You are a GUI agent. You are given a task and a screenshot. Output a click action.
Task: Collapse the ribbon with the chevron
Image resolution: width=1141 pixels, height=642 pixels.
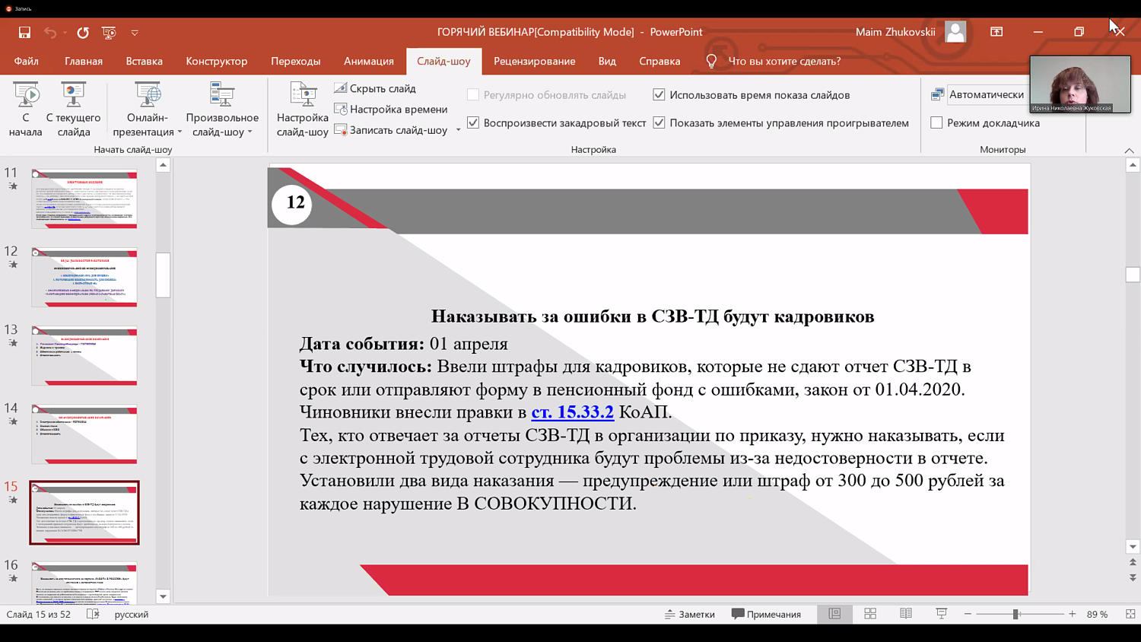coord(1129,151)
